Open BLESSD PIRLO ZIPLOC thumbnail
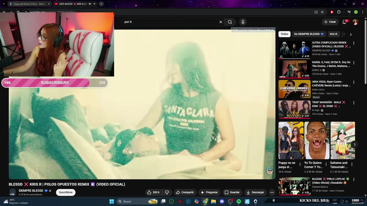Image resolution: width=367 pixels, height=206 pixels. tap(294, 186)
